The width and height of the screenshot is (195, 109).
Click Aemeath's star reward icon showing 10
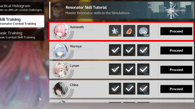click(115, 31)
